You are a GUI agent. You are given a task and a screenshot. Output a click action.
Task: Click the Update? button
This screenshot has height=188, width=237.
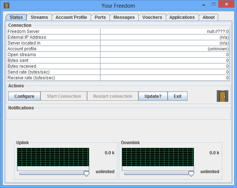153,96
